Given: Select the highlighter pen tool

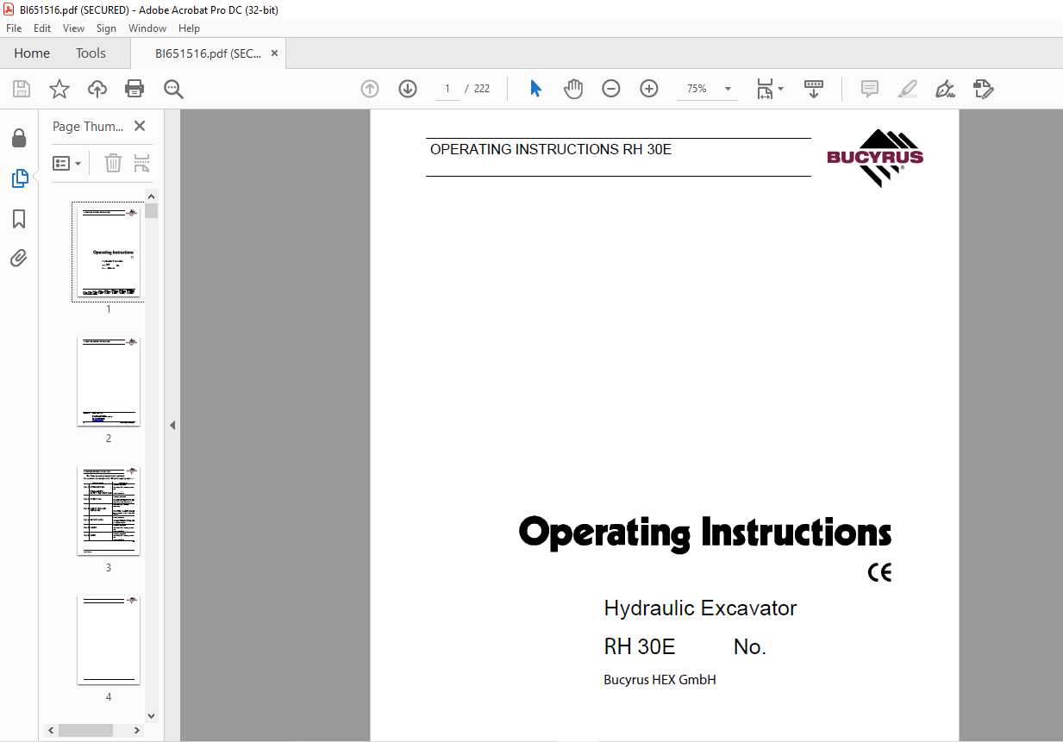Looking at the screenshot, I should 907,89.
